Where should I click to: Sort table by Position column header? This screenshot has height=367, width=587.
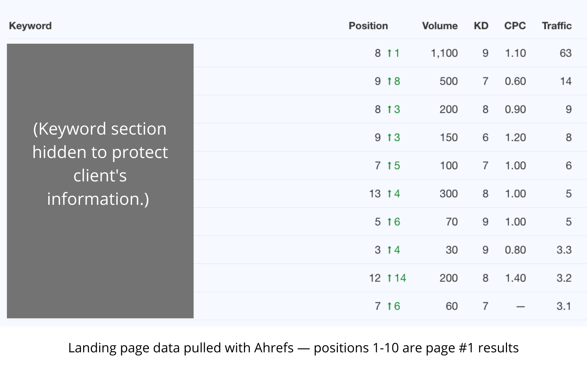pyautogui.click(x=368, y=26)
